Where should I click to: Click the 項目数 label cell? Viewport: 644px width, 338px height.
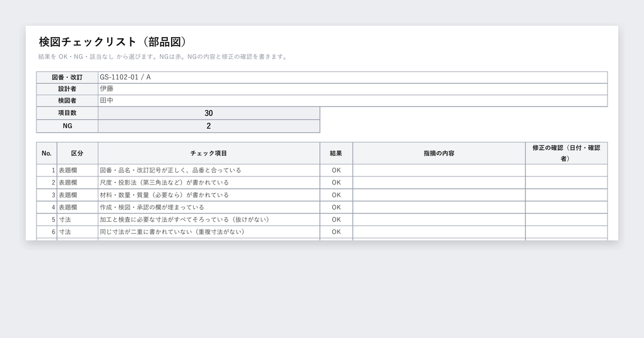click(67, 113)
